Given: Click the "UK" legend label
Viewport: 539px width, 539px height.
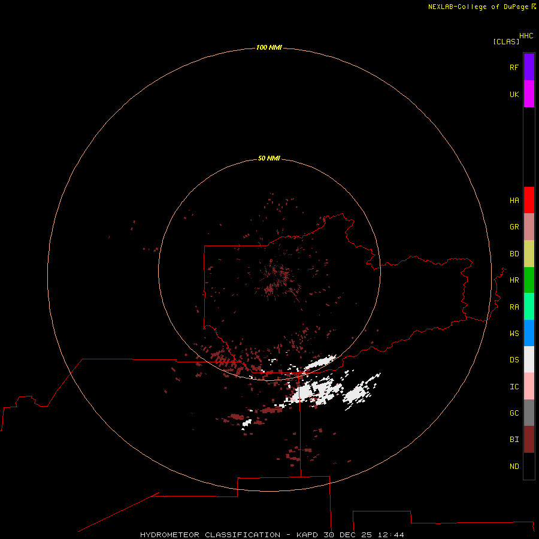Looking at the screenshot, I should [514, 94].
